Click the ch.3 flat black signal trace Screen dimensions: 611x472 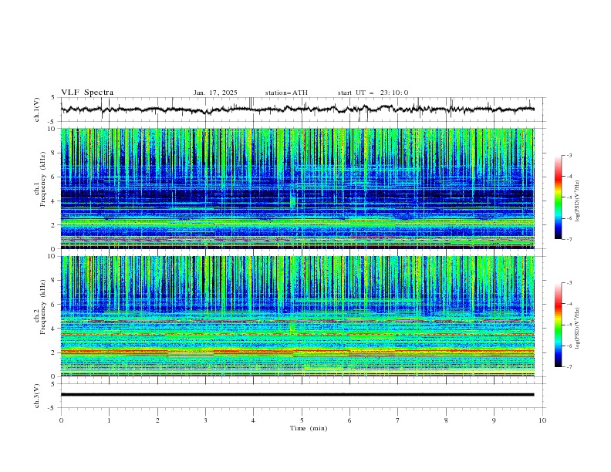click(297, 395)
